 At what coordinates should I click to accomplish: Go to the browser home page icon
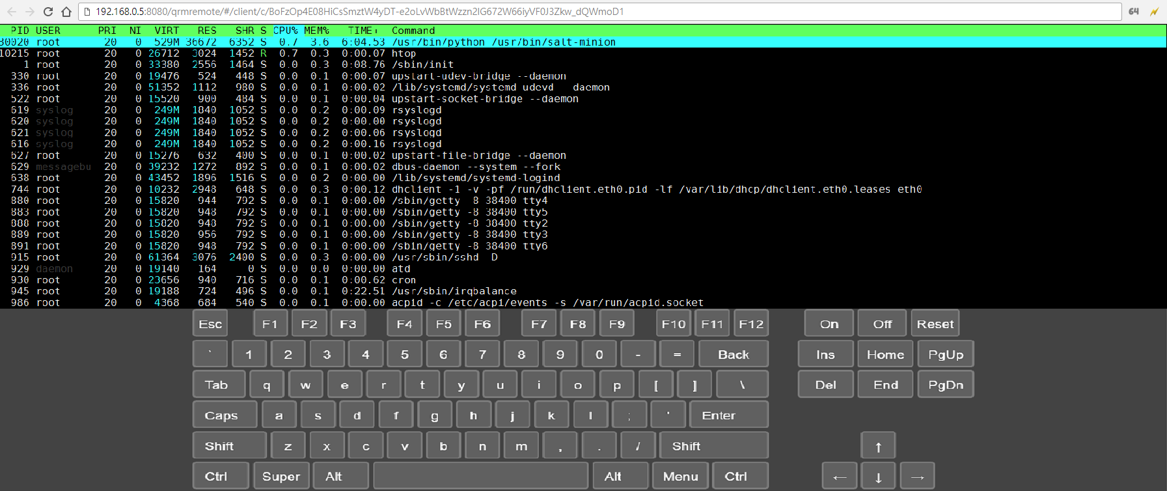click(x=66, y=12)
